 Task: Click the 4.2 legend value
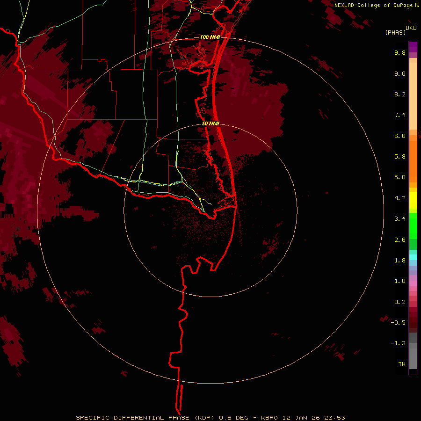tap(400, 198)
